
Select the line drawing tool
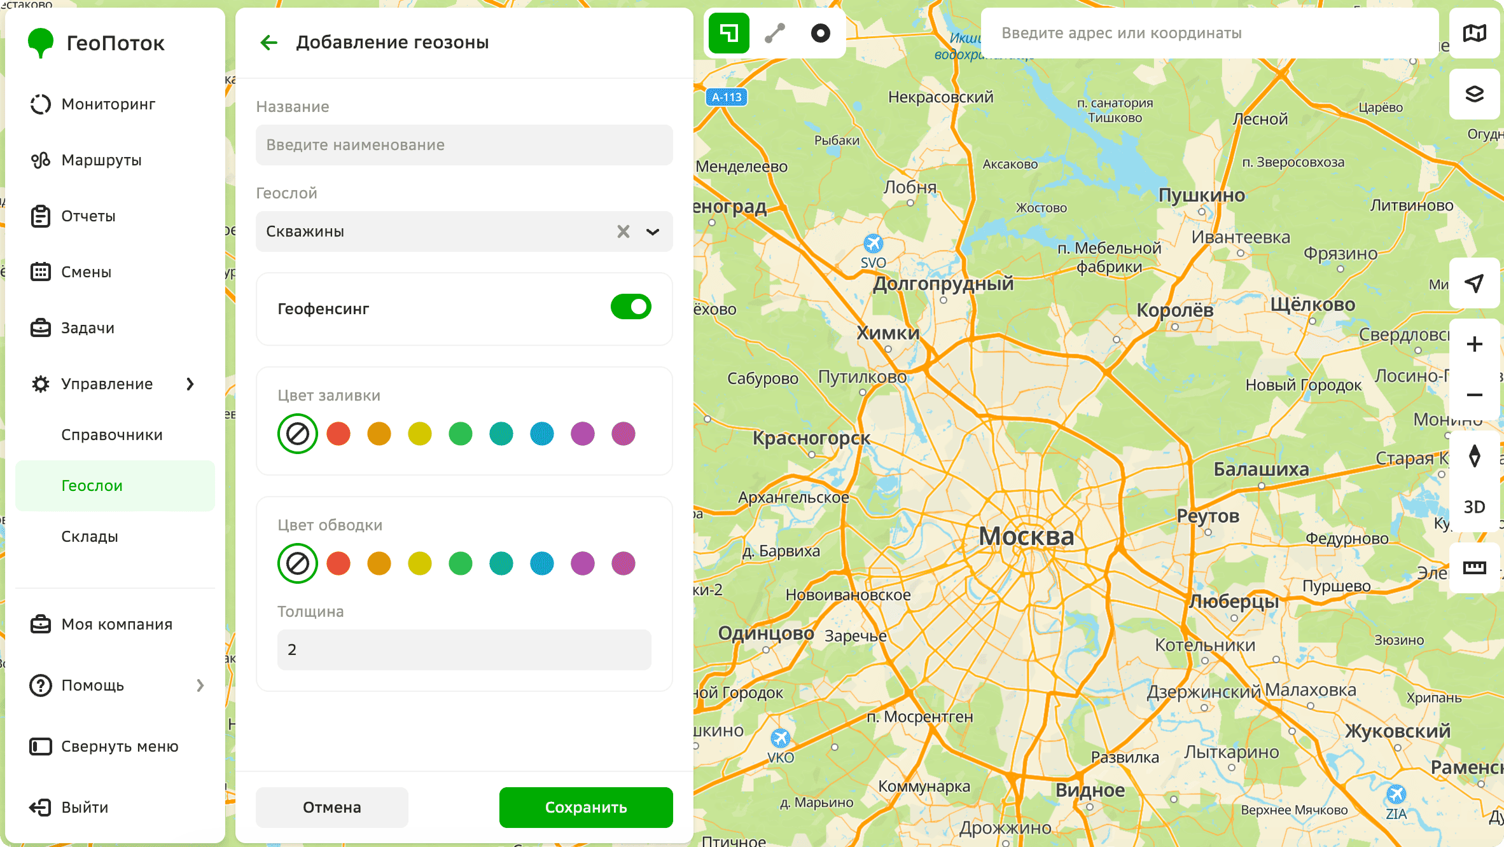pos(774,33)
